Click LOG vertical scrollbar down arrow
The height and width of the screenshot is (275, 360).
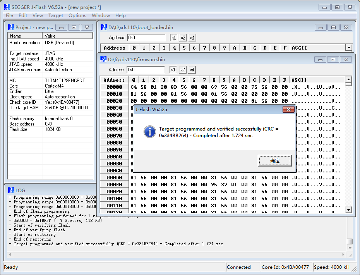point(350,248)
